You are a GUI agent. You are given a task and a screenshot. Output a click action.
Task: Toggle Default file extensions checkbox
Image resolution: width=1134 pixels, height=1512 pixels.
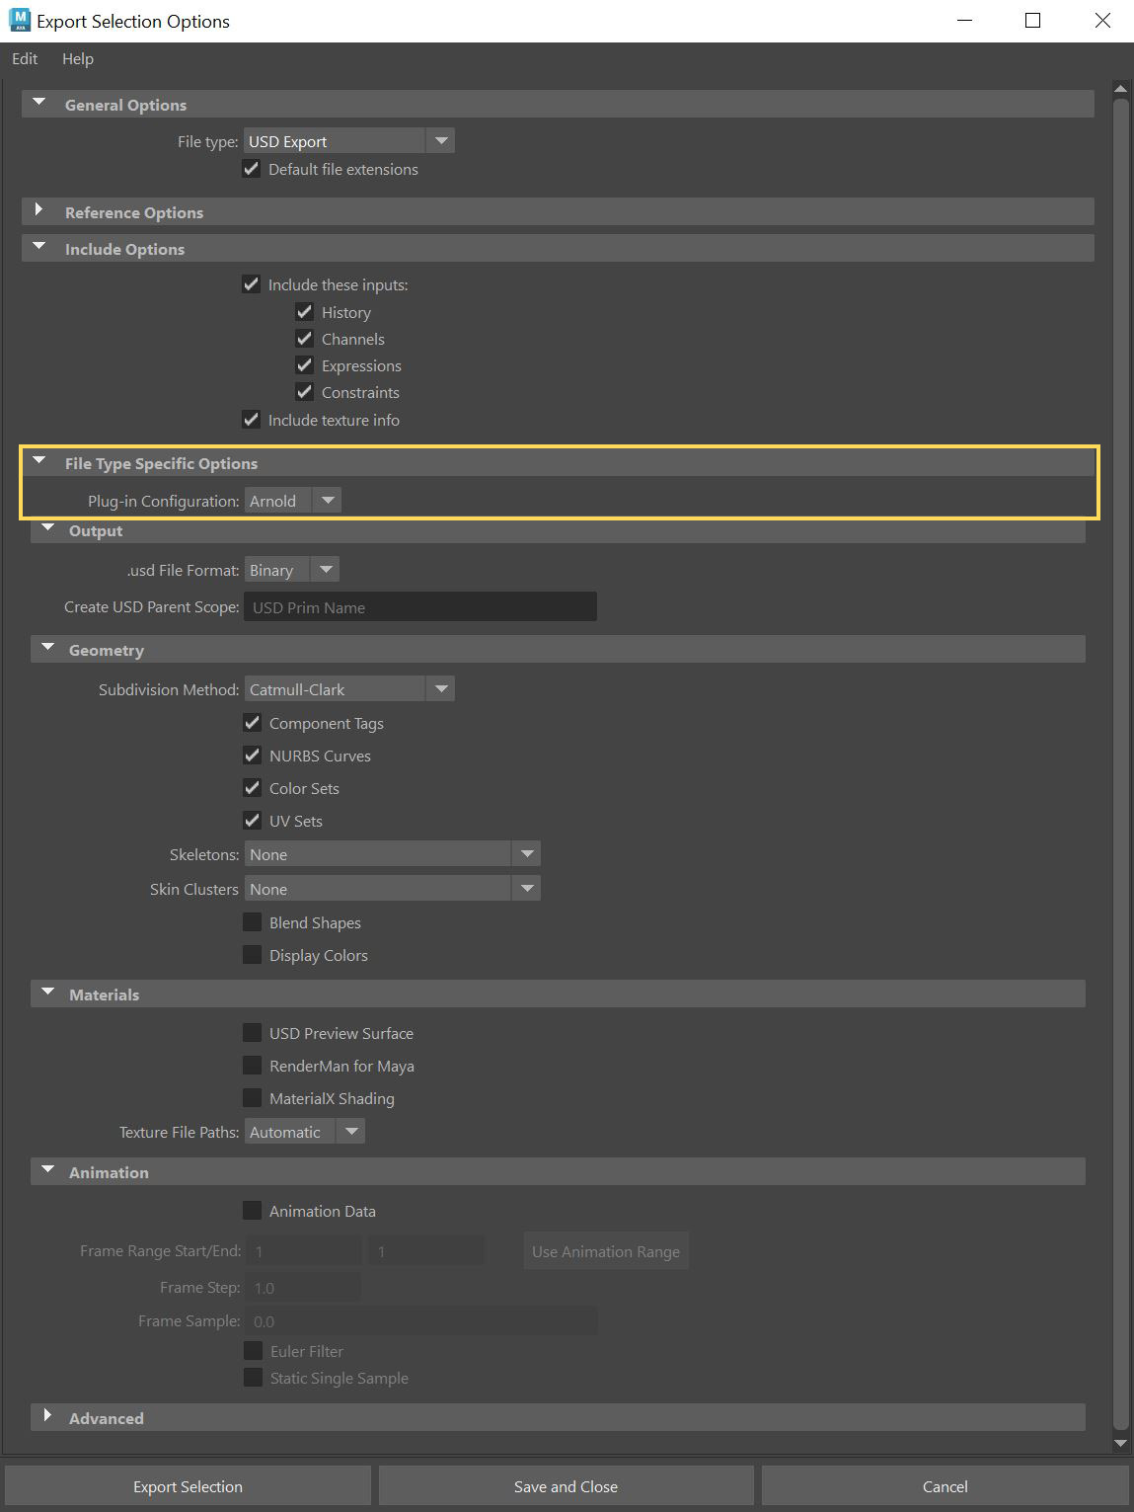click(251, 169)
